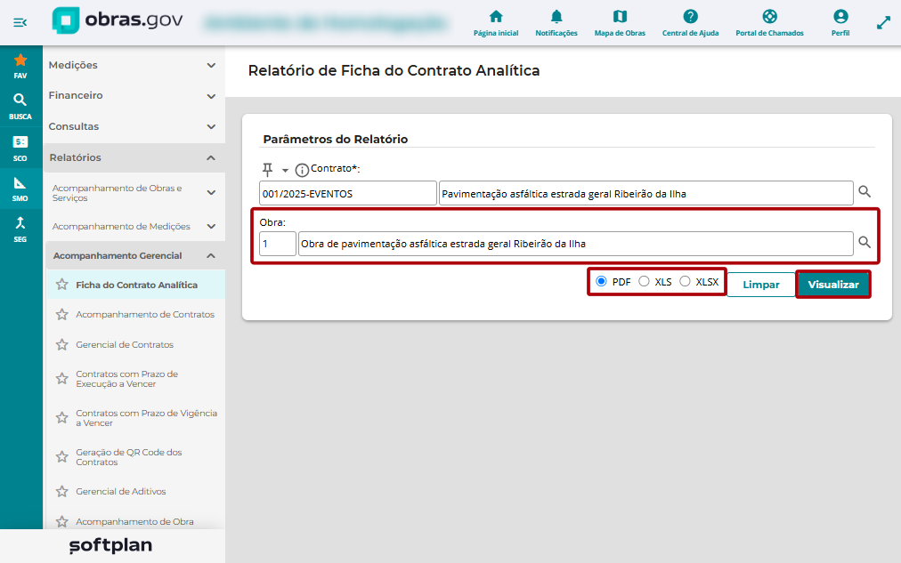Open Contratos com Prazo de Vigência a Vencer
The height and width of the screenshot is (563, 901).
(147, 418)
